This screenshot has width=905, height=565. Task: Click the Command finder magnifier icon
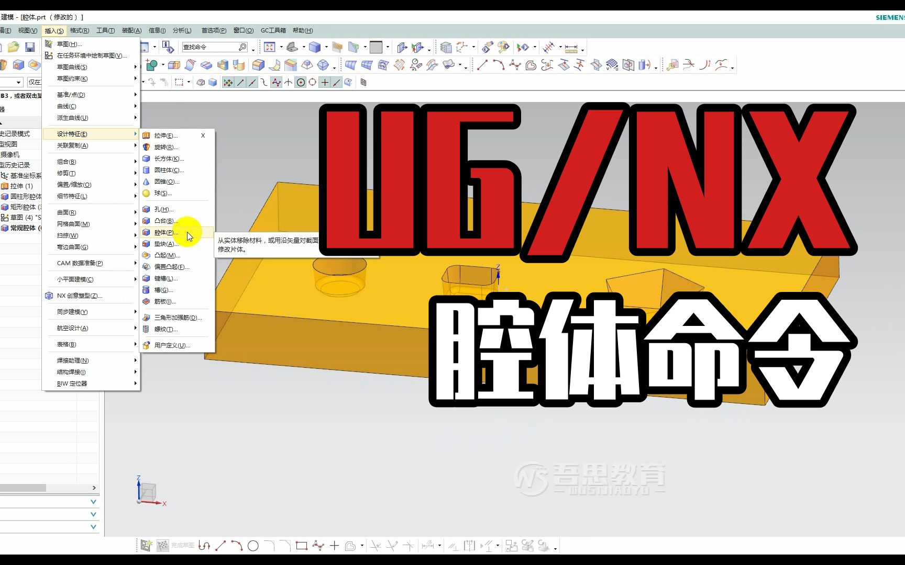[242, 47]
